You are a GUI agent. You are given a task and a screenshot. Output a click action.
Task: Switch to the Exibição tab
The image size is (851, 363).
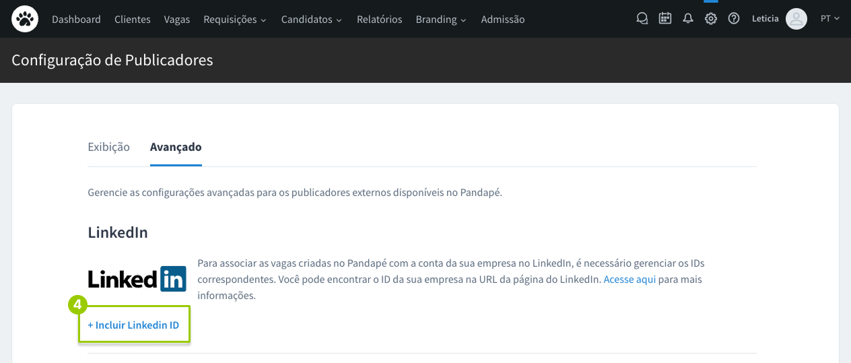[108, 147]
